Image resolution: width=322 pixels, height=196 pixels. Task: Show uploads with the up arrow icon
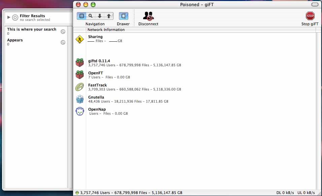click(109, 16)
